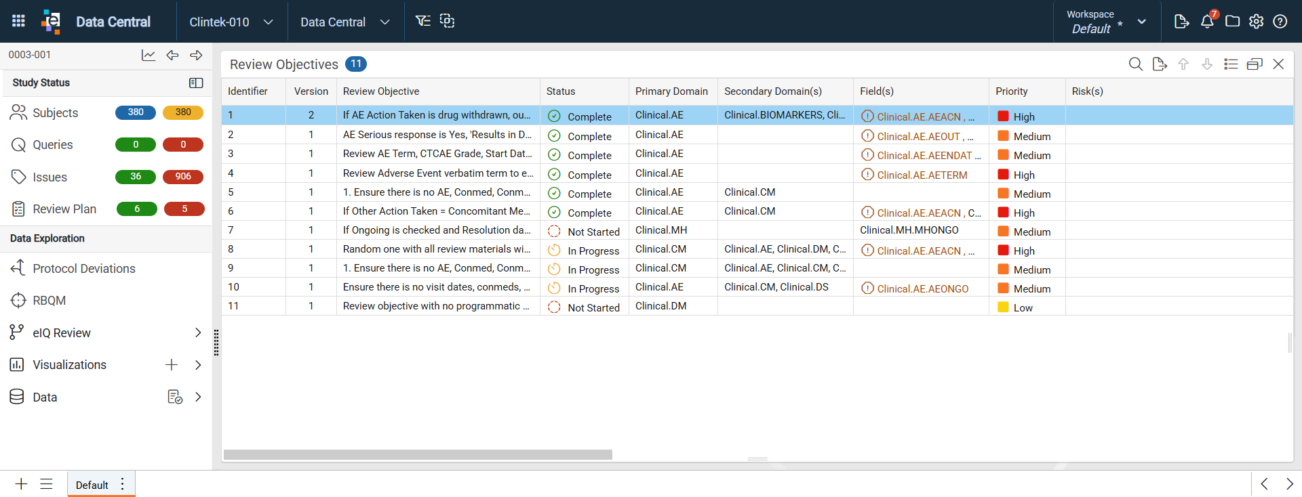Open the Clintek-010 study dropdown
This screenshot has width=1302, height=497.
pos(231,22)
